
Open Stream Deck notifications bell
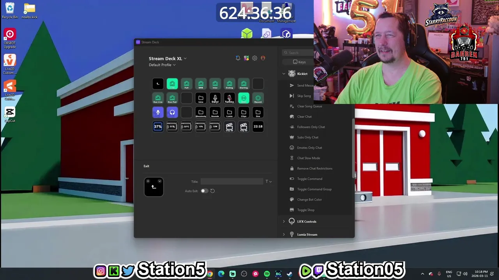(238, 58)
